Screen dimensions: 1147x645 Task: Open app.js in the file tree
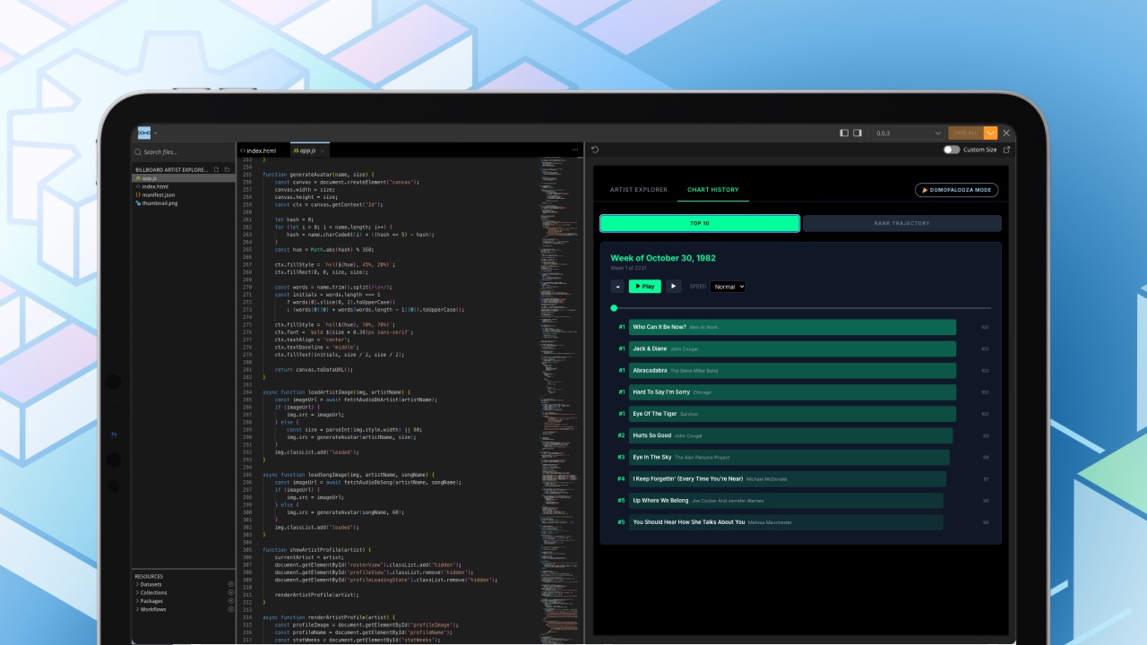point(184,178)
